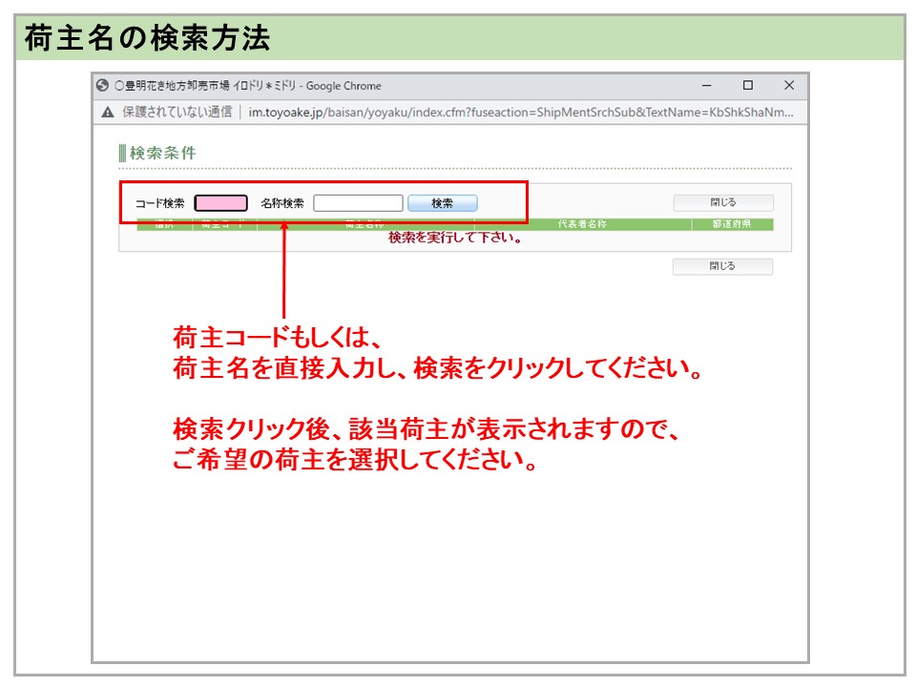Screen dimensions: 916x687
Task: Click the 検索を実行して下さい message text
Action: 455,239
